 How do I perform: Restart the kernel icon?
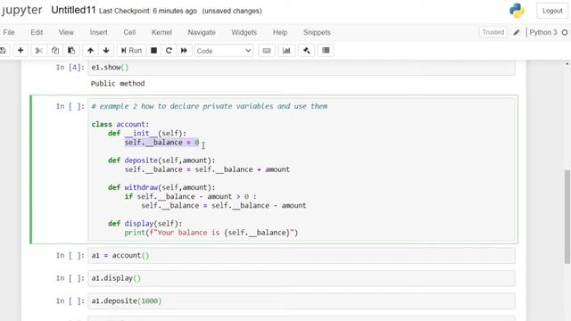(x=169, y=51)
